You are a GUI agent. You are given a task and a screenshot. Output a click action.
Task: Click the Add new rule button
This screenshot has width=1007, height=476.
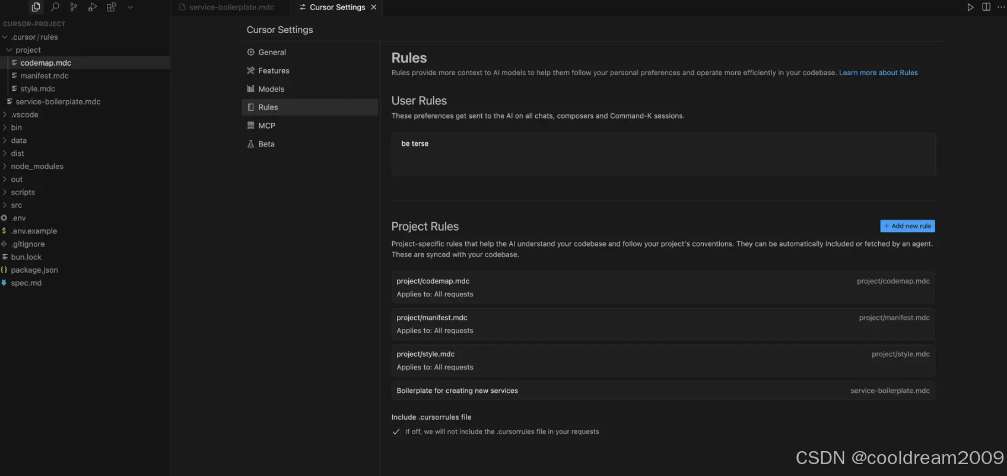pyautogui.click(x=907, y=226)
